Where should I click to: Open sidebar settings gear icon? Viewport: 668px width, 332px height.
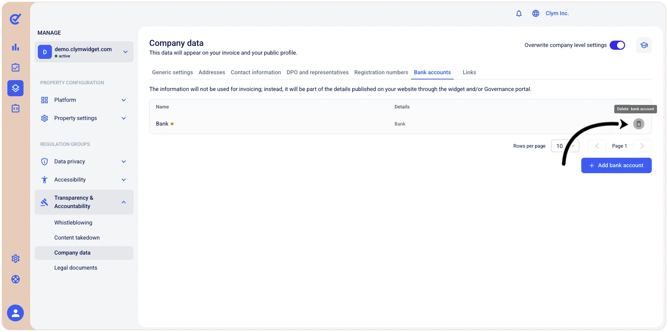[15, 259]
